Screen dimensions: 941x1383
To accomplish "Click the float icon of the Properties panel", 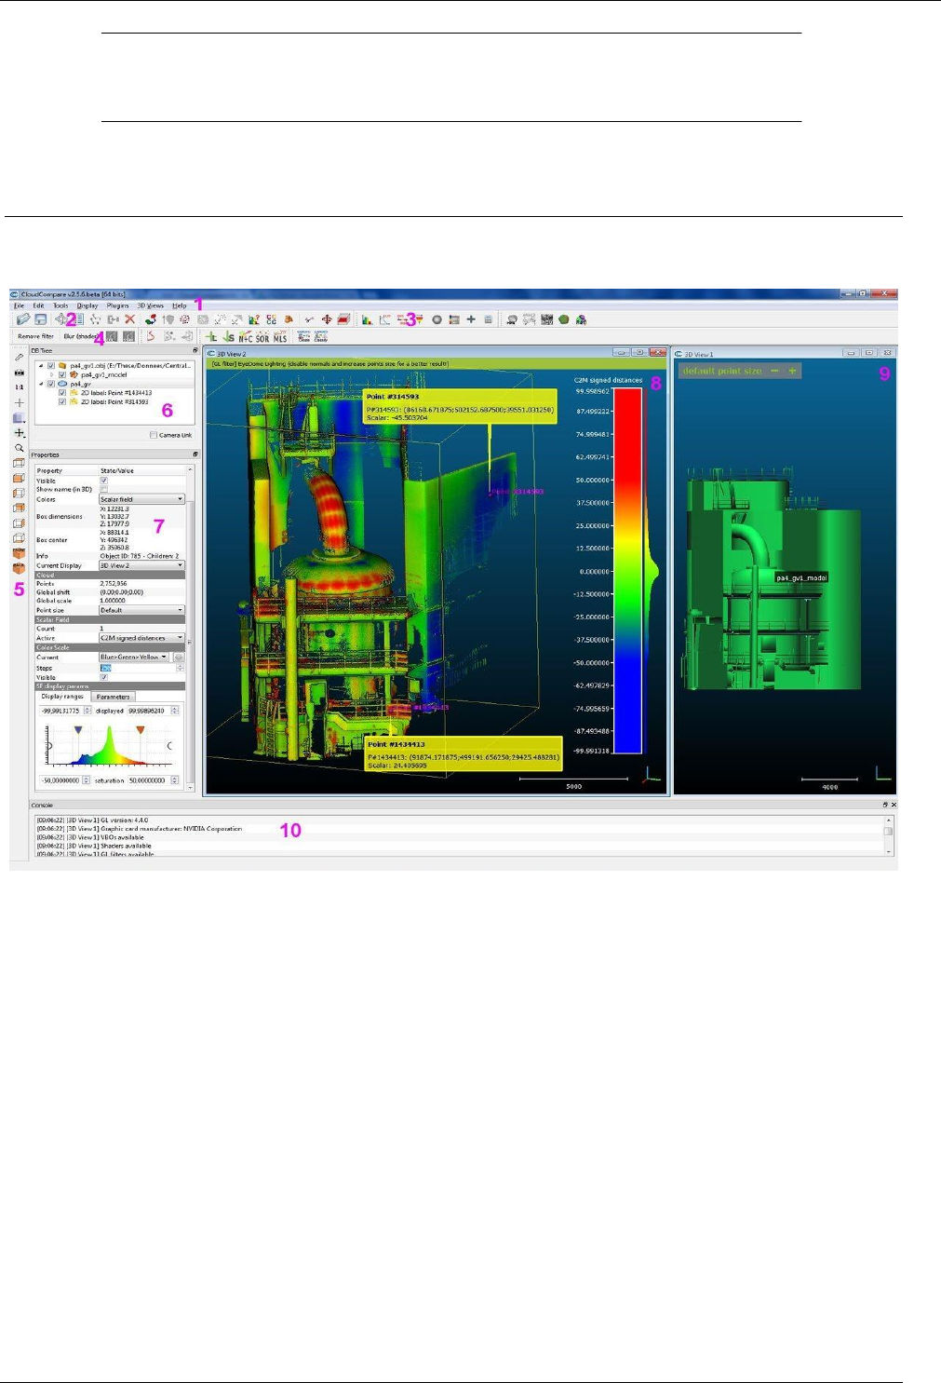I will click(x=195, y=454).
